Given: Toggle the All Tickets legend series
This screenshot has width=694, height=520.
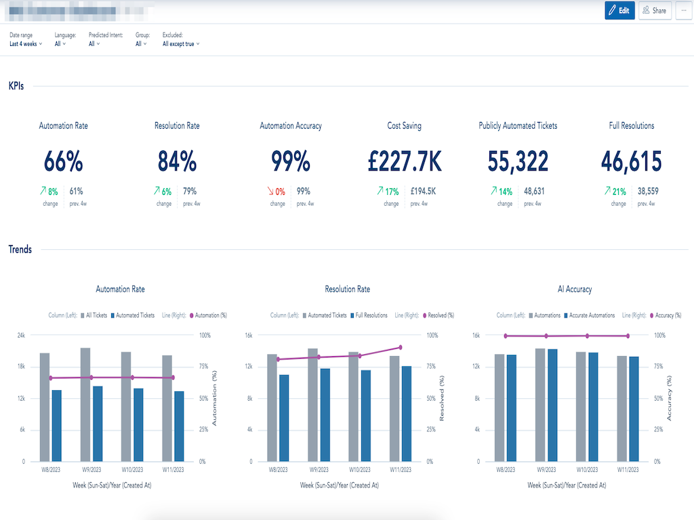Looking at the screenshot, I should point(94,316).
